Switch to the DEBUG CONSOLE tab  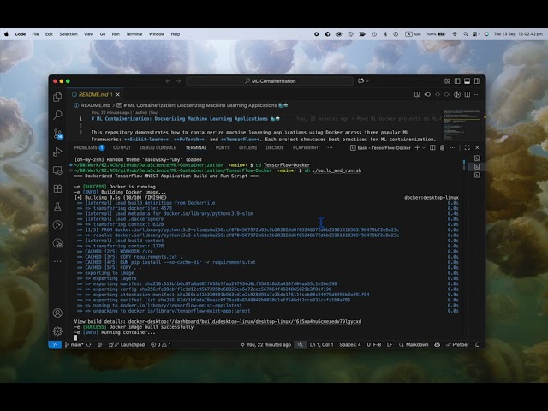pos(158,148)
